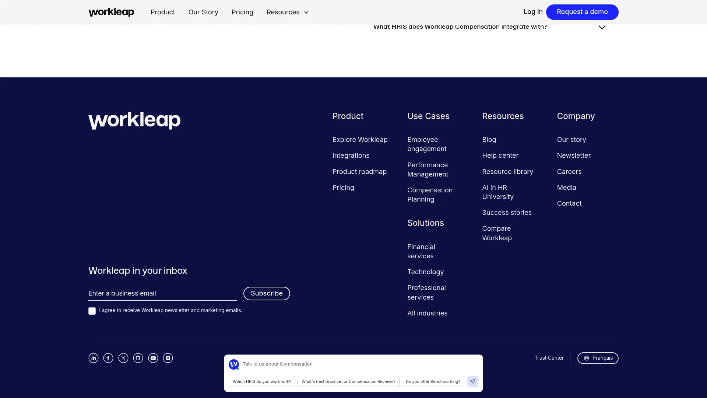The height and width of the screenshot is (398, 707).
Task: Expand the HRIS integration FAQ chevron
Action: pyautogui.click(x=602, y=27)
